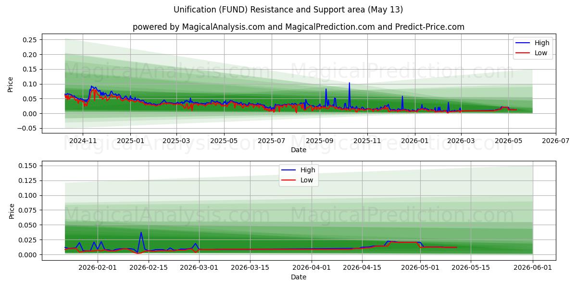Click the '2026-05-15' x-axis label

pyautogui.click(x=471, y=268)
